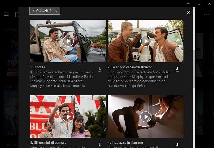Click the episode list vertical scrollbar
This screenshot has height=148, width=214.
tap(194, 69)
